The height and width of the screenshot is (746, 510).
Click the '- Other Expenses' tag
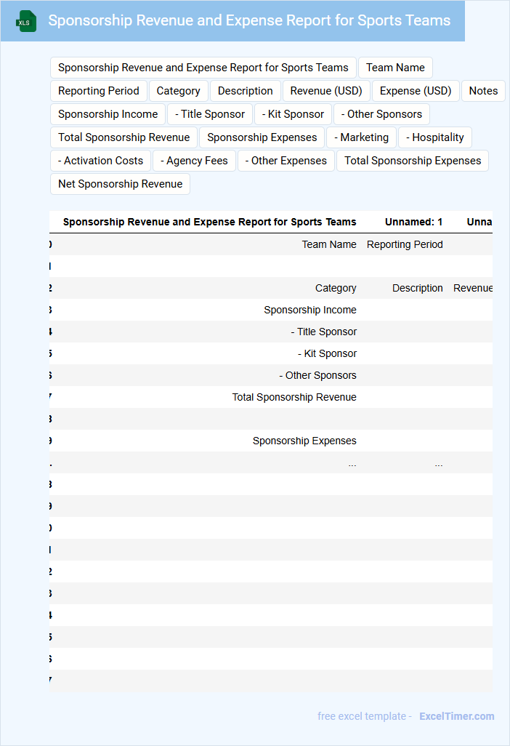tap(286, 161)
